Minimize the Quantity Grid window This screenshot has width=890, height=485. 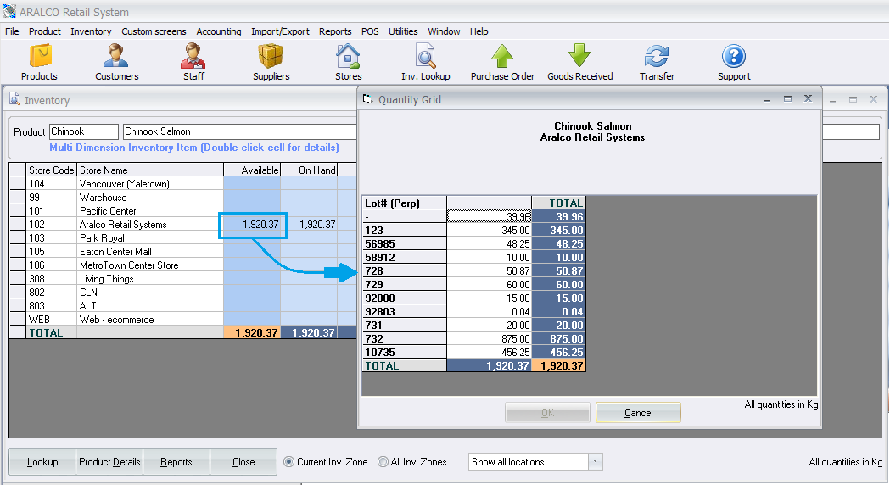click(767, 98)
